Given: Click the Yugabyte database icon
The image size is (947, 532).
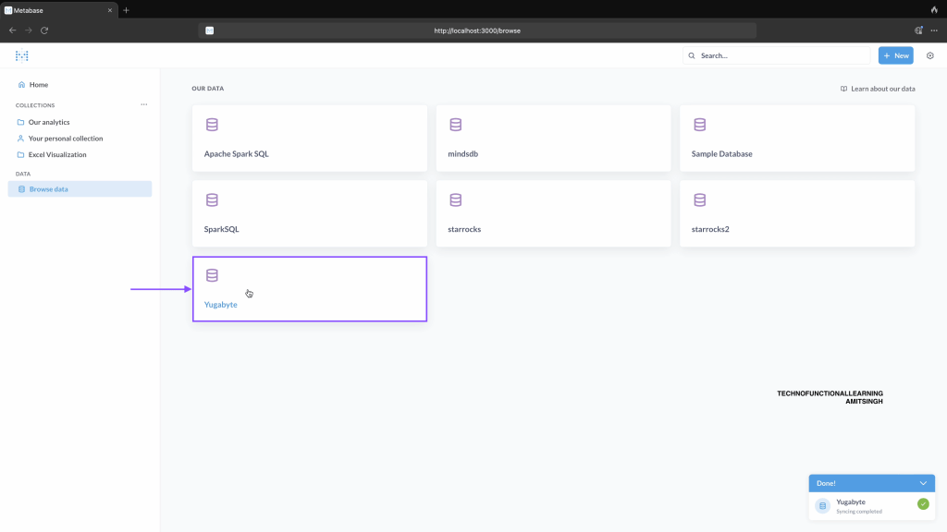Looking at the screenshot, I should [212, 275].
